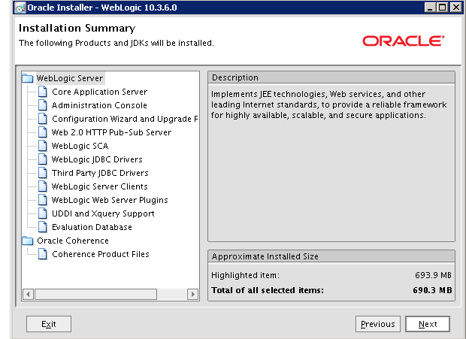466x339 pixels.
Task: Click the tree's left scroll arrow
Action: tap(28, 295)
